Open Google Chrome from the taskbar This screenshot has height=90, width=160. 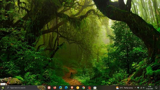pos(83,88)
